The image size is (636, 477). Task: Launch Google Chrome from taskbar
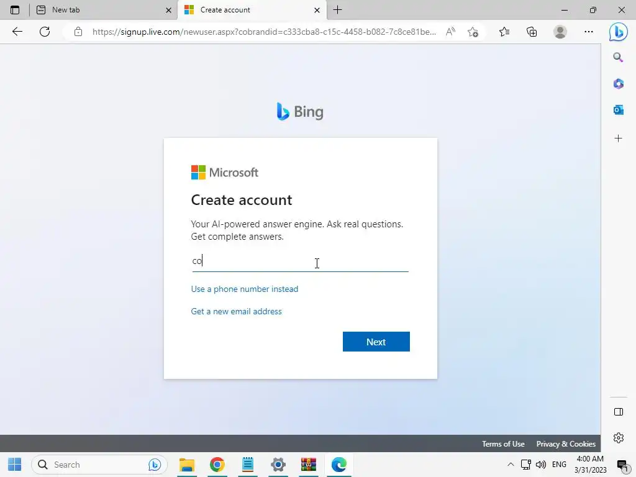point(217,465)
